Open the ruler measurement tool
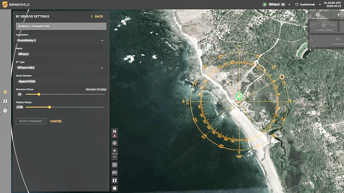 pos(115,173)
